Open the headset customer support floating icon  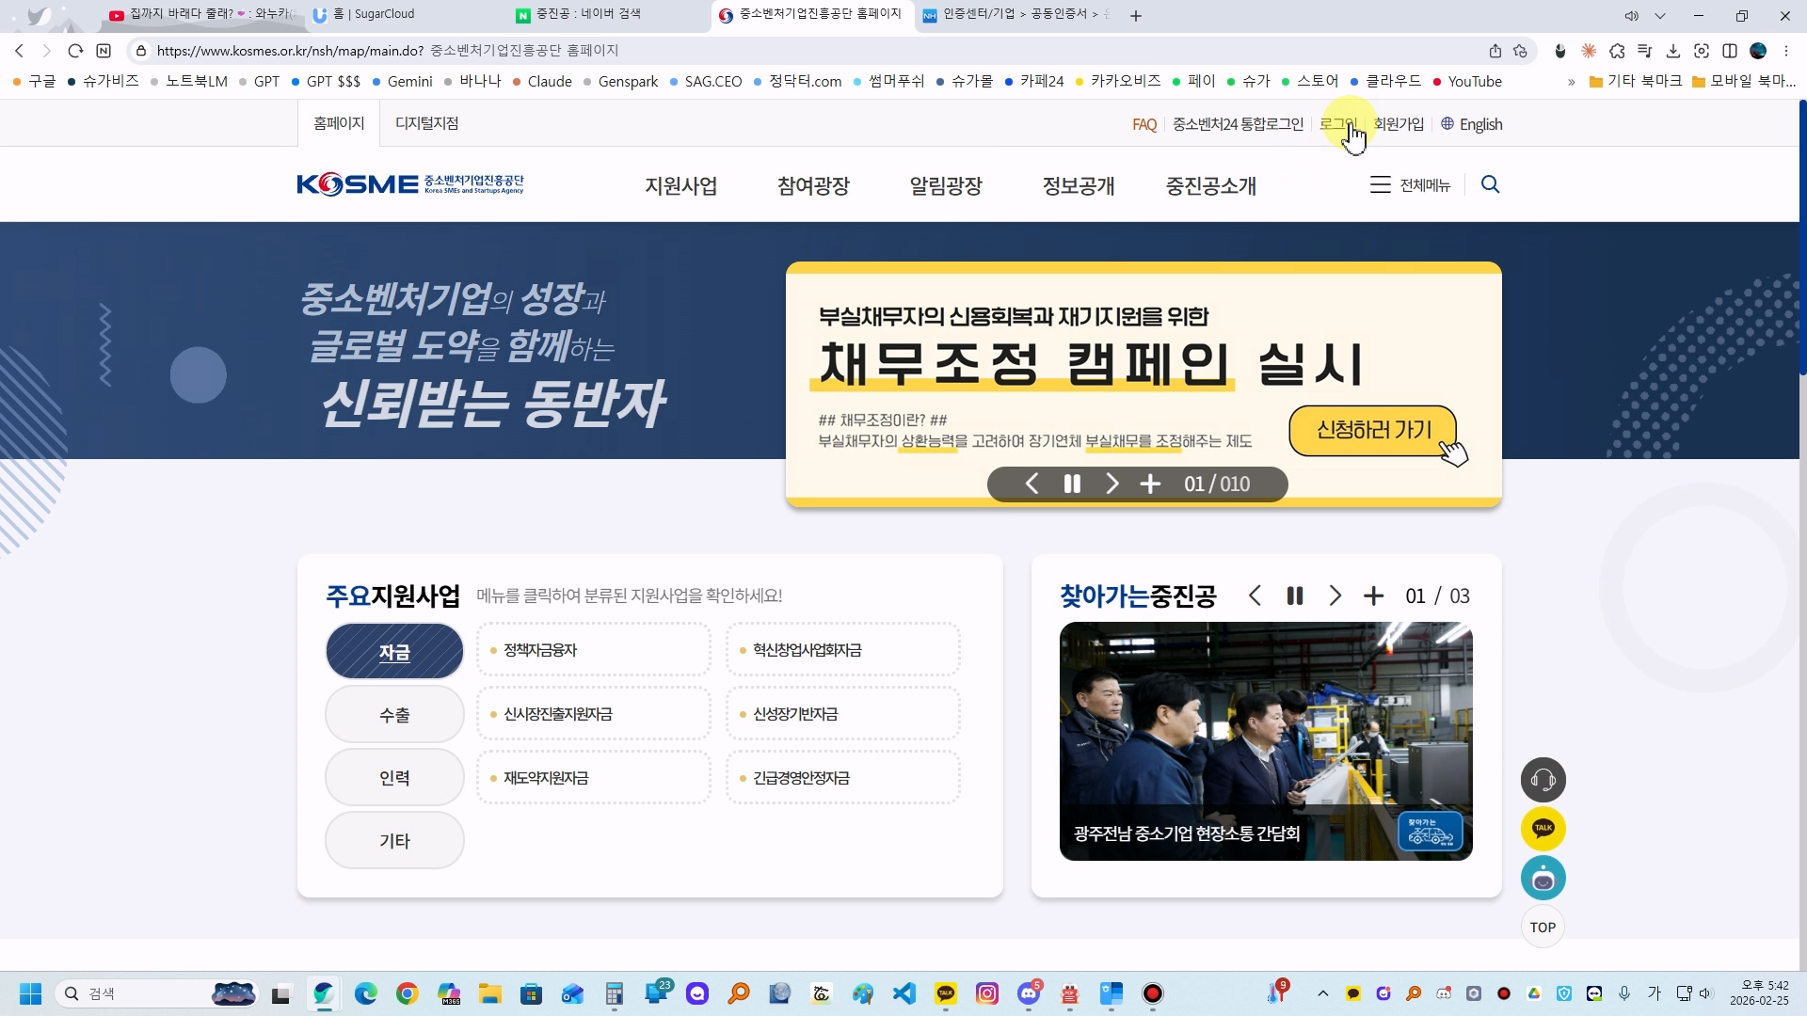point(1543,780)
